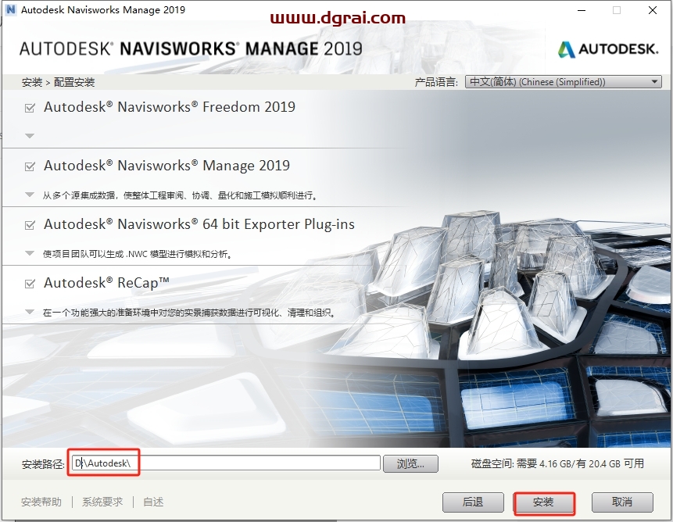
Task: Select Navisworks 64 bit Exporter Plug-ins title
Action: [x=199, y=224]
